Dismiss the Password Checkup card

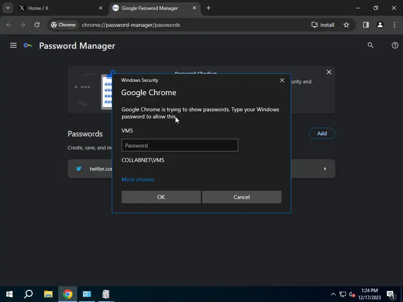pyautogui.click(x=329, y=72)
